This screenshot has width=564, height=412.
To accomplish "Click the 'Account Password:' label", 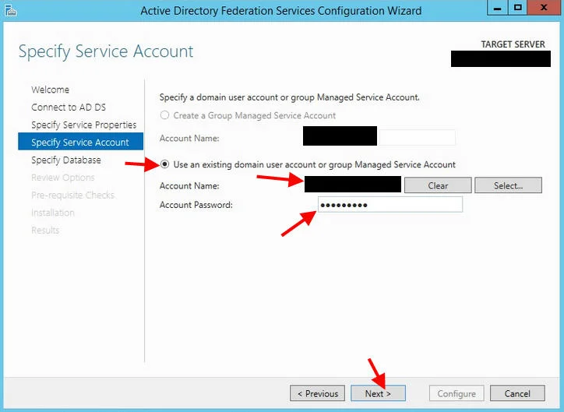I will pyautogui.click(x=196, y=205).
